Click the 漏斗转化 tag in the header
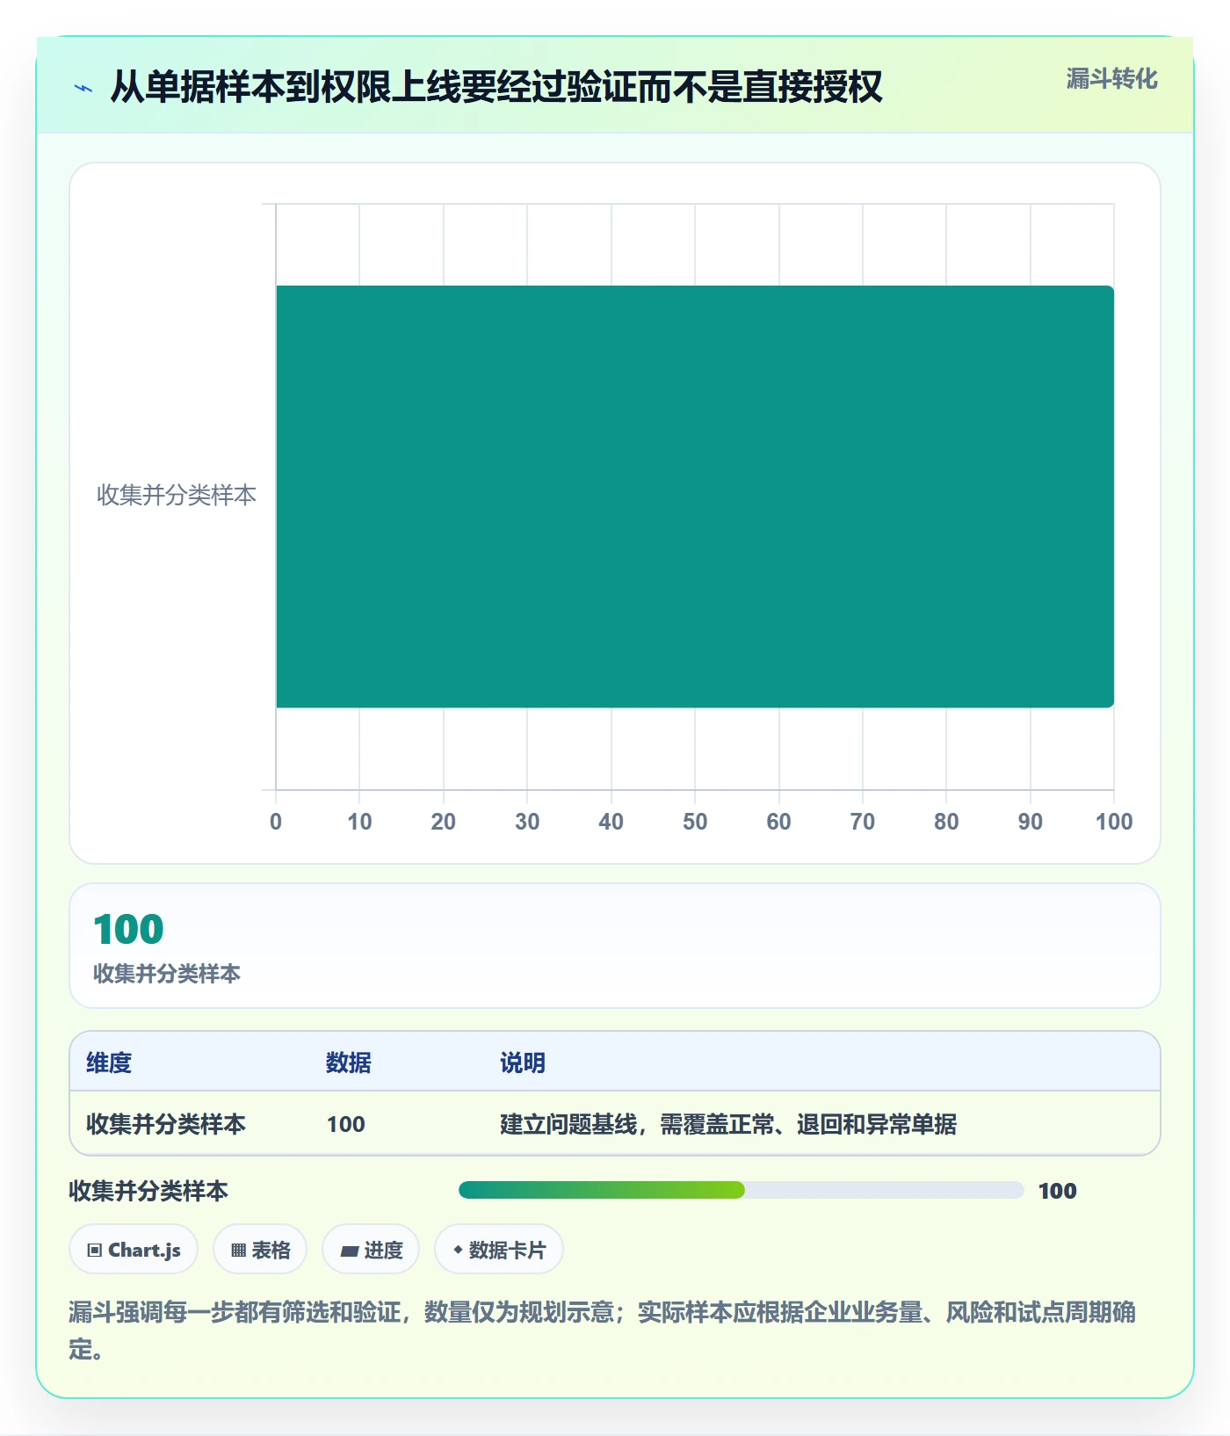Screen dimensions: 1230x1436 pos(1111,79)
